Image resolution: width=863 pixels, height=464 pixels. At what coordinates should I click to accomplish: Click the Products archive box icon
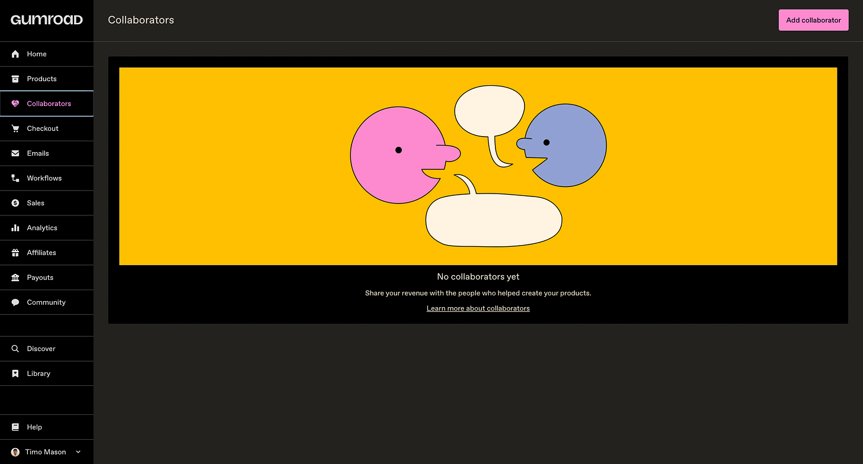click(15, 79)
